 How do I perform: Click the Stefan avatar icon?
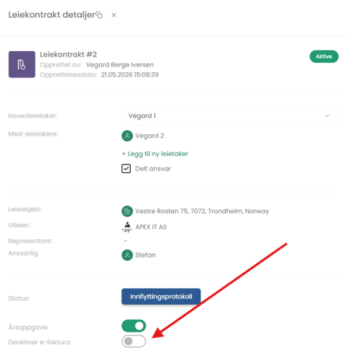127,255
